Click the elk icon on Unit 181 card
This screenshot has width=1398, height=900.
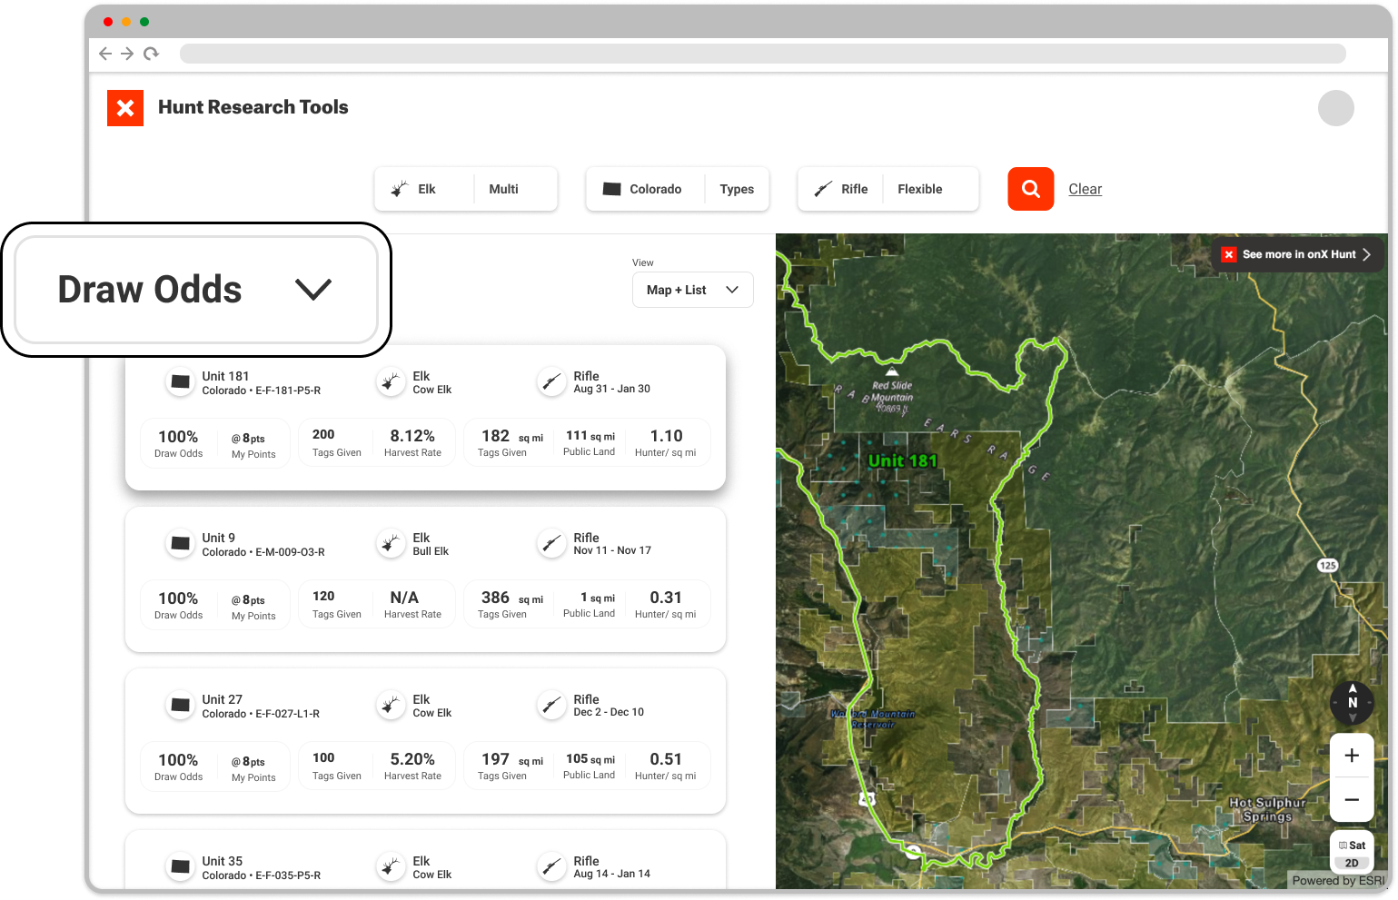tap(391, 382)
